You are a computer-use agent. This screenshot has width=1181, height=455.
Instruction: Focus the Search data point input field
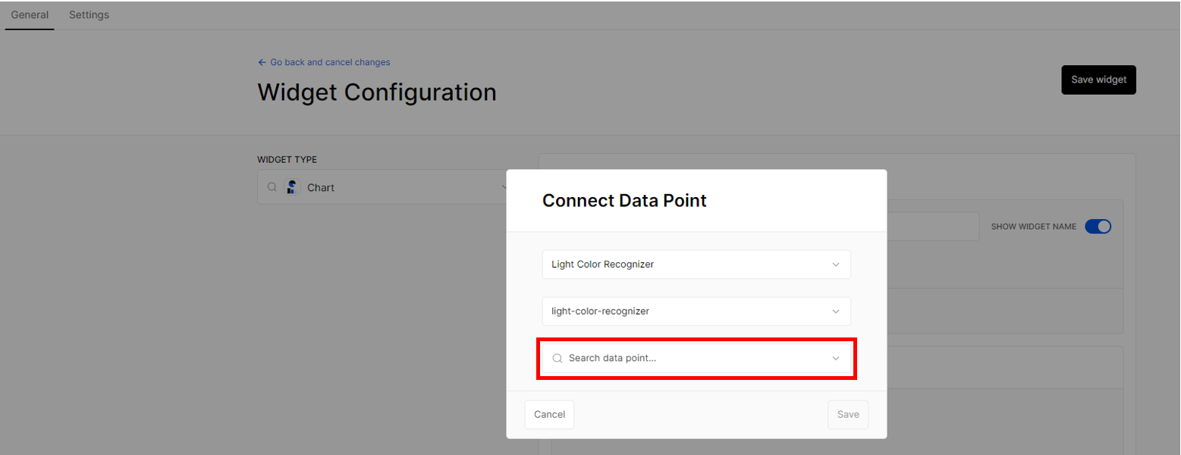click(x=696, y=358)
